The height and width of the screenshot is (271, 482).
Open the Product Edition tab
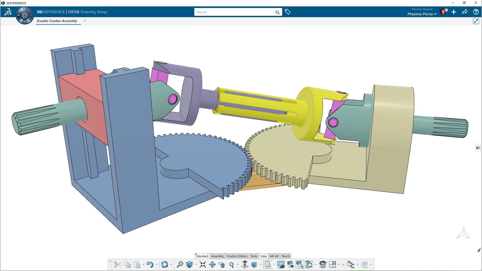point(237,256)
